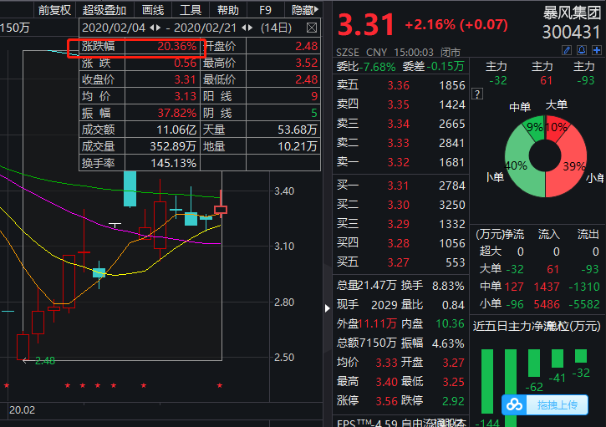
Task: Select the 买二 3.30 order row
Action: 400,205
